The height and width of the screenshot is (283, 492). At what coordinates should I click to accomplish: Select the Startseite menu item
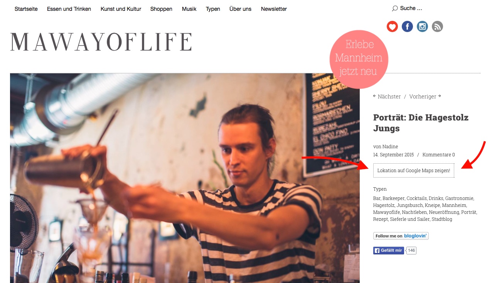point(26,9)
